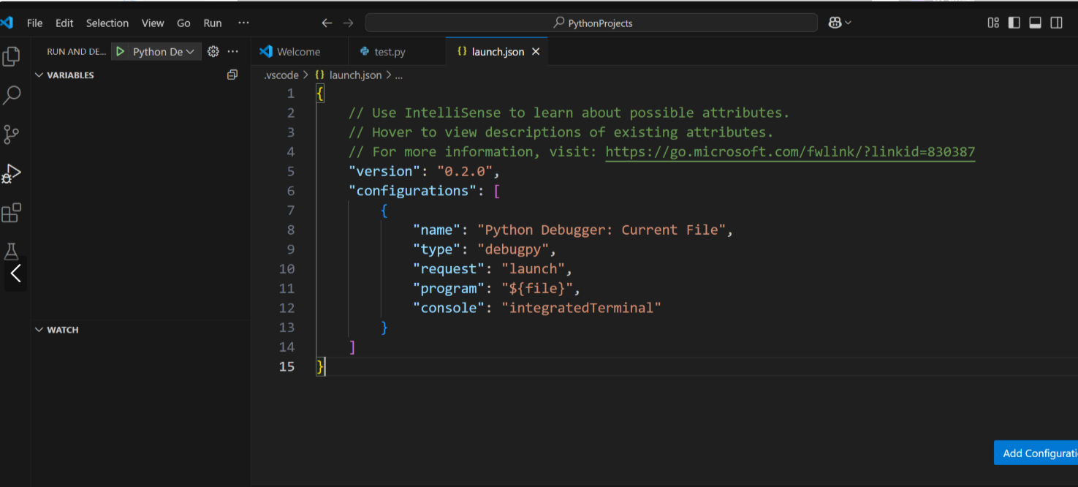Click the PythonProjects command center search box
Screen dimensions: 1078x487
click(591, 23)
